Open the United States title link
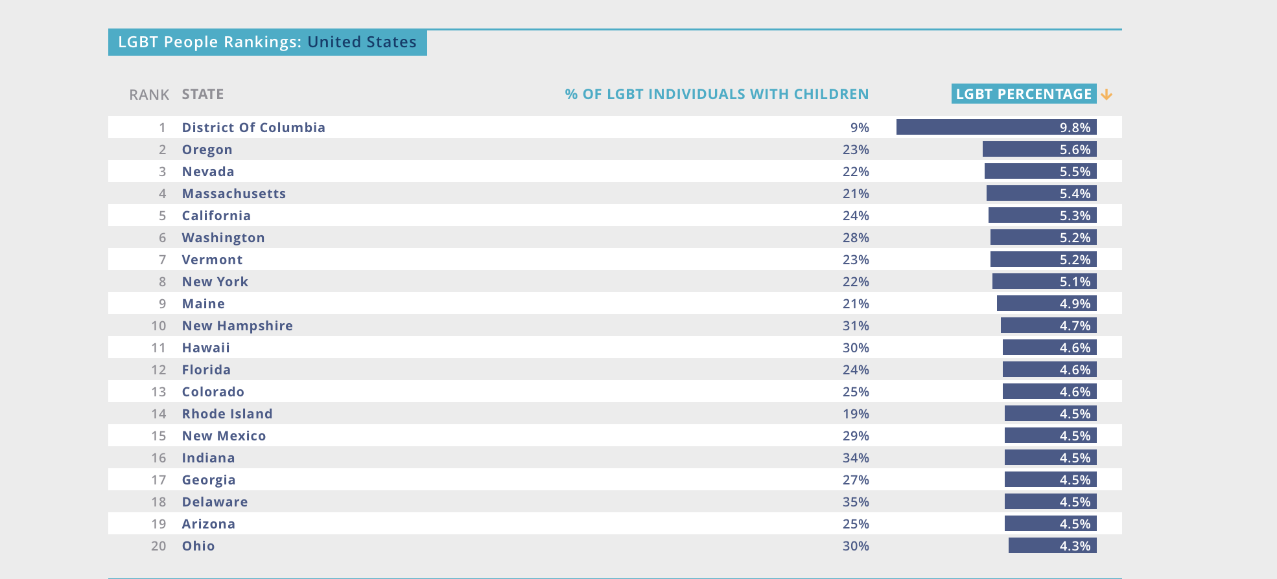Screen dimensions: 1277x579 tap(362, 42)
